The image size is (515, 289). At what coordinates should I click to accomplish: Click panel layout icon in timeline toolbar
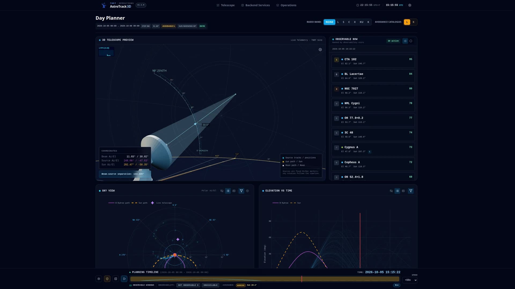click(x=116, y=279)
